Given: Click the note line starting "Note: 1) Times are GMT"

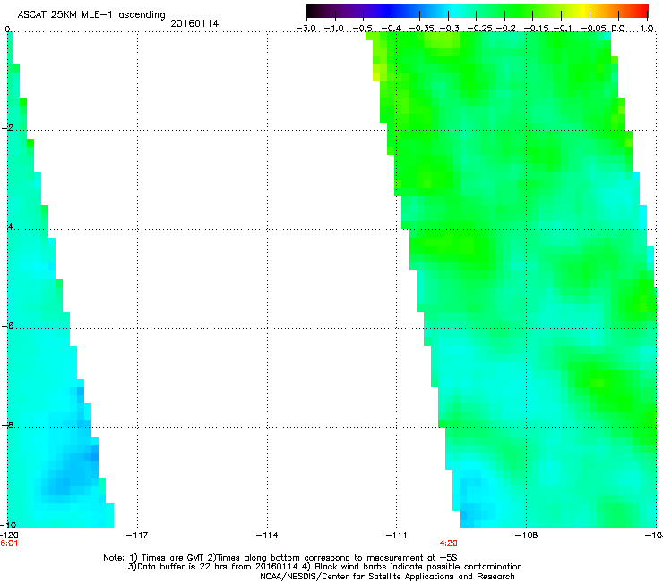Looking at the screenshot, I should click(280, 558).
